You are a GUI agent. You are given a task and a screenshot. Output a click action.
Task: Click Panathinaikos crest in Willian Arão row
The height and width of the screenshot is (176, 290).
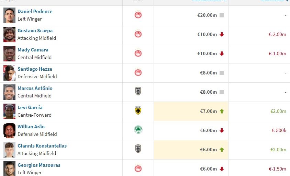click(138, 130)
